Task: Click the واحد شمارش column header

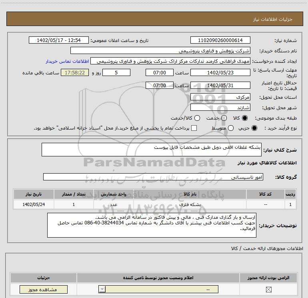Action: 114,194
